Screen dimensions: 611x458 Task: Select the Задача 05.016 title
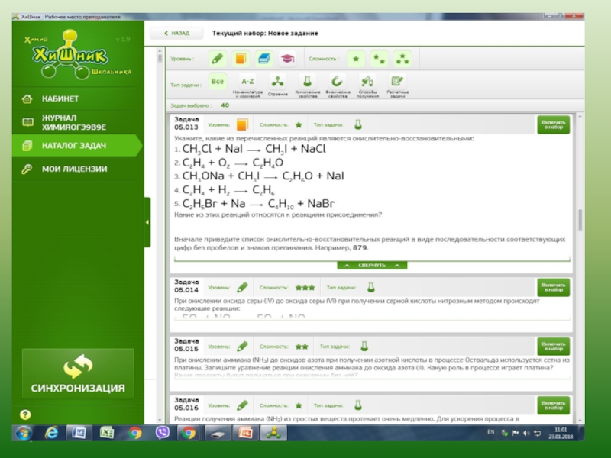[x=186, y=404]
